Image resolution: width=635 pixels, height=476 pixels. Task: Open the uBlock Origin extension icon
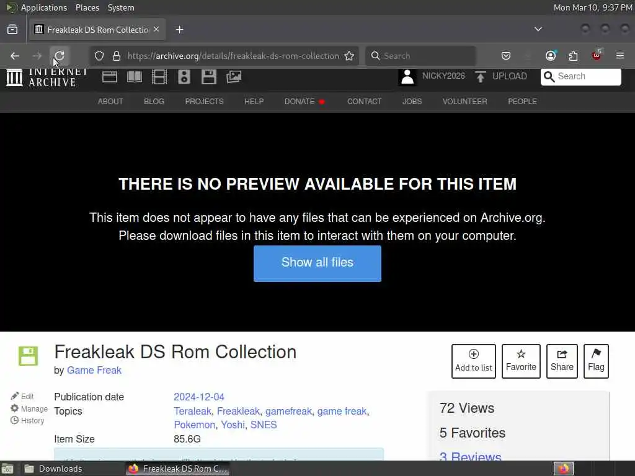597,55
